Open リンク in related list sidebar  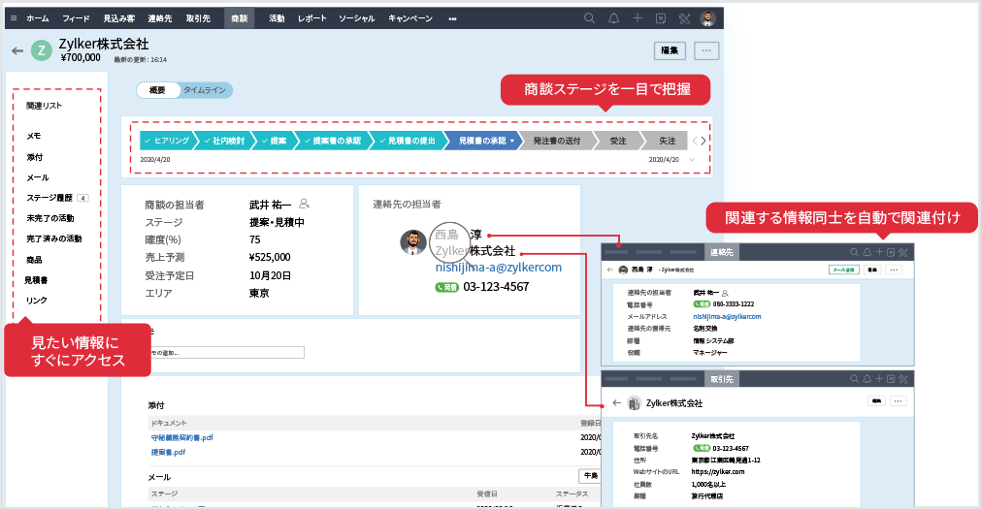pyautogui.click(x=36, y=301)
